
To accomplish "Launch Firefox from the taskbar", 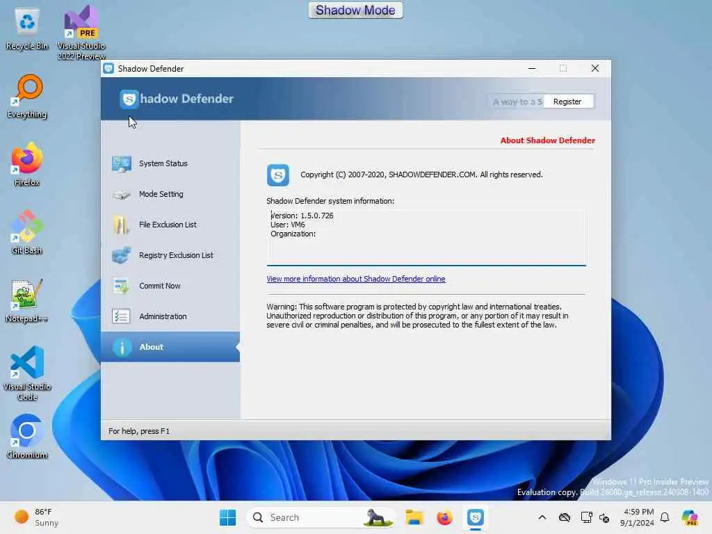I will pyautogui.click(x=444, y=517).
